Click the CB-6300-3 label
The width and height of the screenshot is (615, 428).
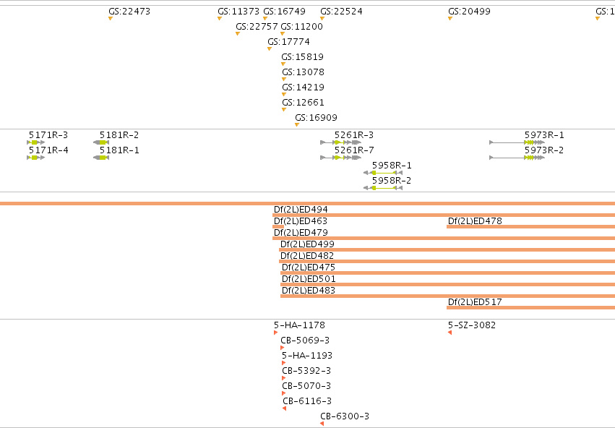point(345,416)
